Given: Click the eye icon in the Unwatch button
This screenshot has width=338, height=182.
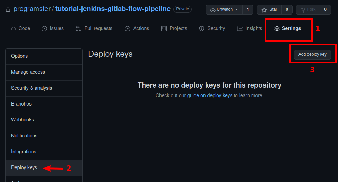Looking at the screenshot, I should click(213, 10).
